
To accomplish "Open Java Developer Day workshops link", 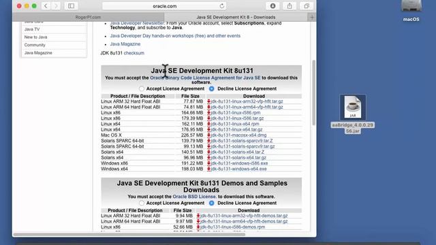I will (175, 36).
